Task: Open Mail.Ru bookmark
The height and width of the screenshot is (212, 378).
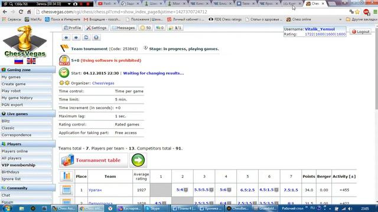Action: point(33,19)
